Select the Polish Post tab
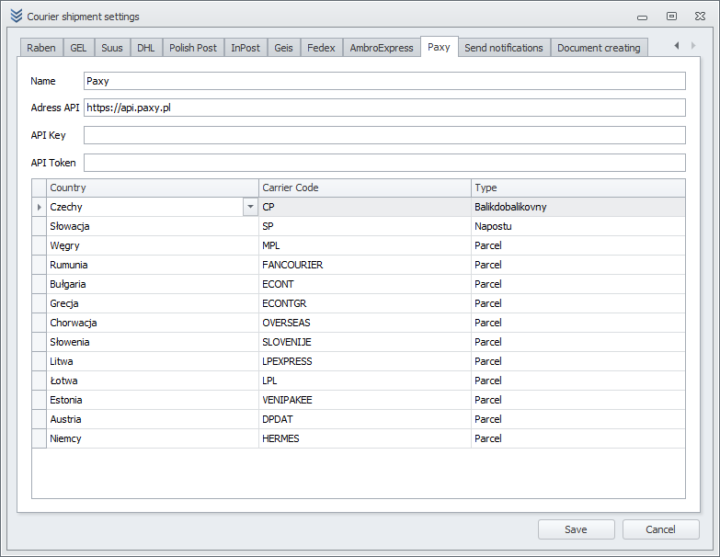720x557 pixels. click(x=193, y=48)
